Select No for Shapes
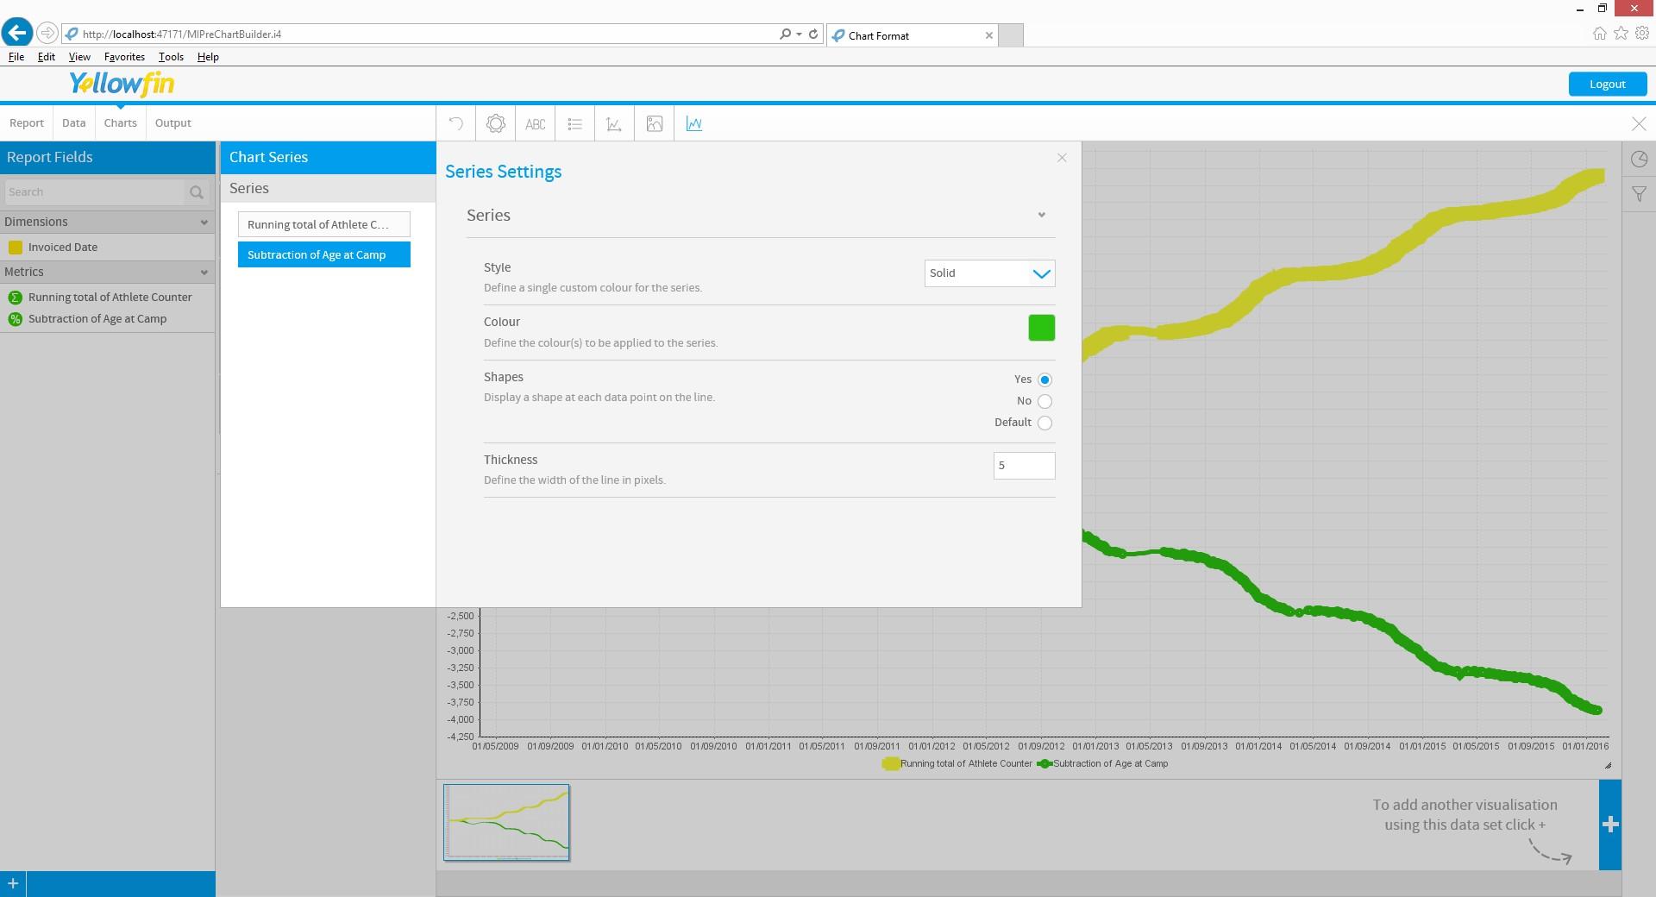1656x897 pixels. click(x=1044, y=401)
